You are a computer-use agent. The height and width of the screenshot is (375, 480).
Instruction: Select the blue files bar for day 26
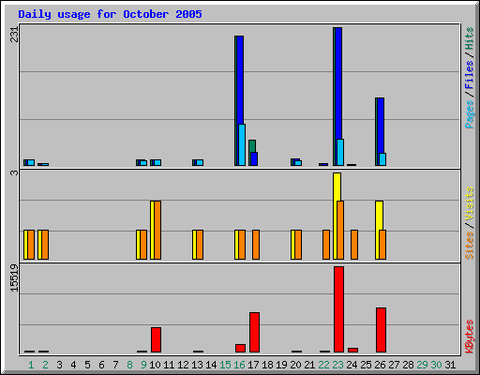[381, 126]
